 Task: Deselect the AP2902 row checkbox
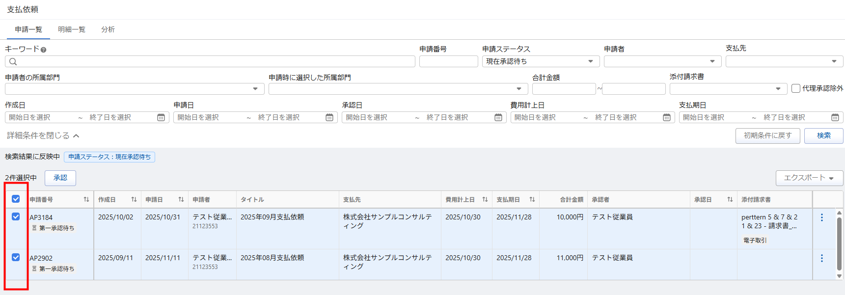pyautogui.click(x=16, y=257)
